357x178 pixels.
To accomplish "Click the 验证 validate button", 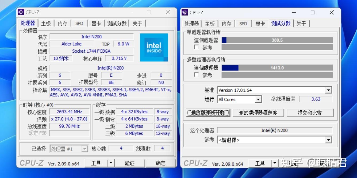I will coord(130,163).
